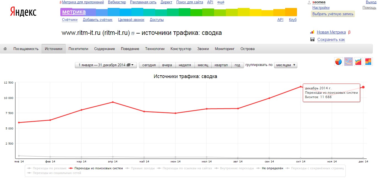Click the floppy disk save icon
The width and height of the screenshot is (378, 180).
(312, 40)
